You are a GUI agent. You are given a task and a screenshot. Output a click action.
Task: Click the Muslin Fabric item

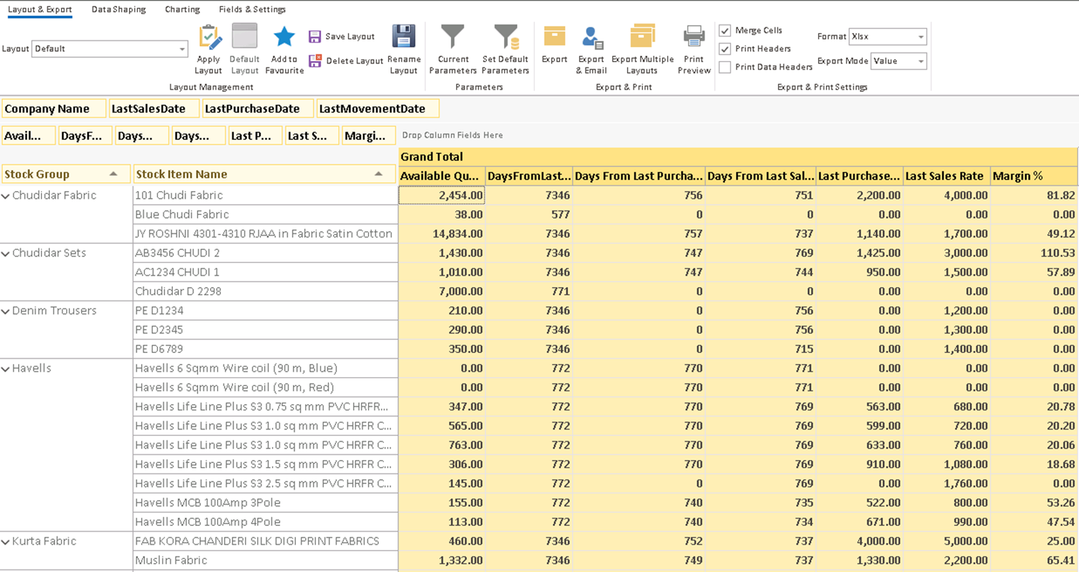tap(266, 560)
